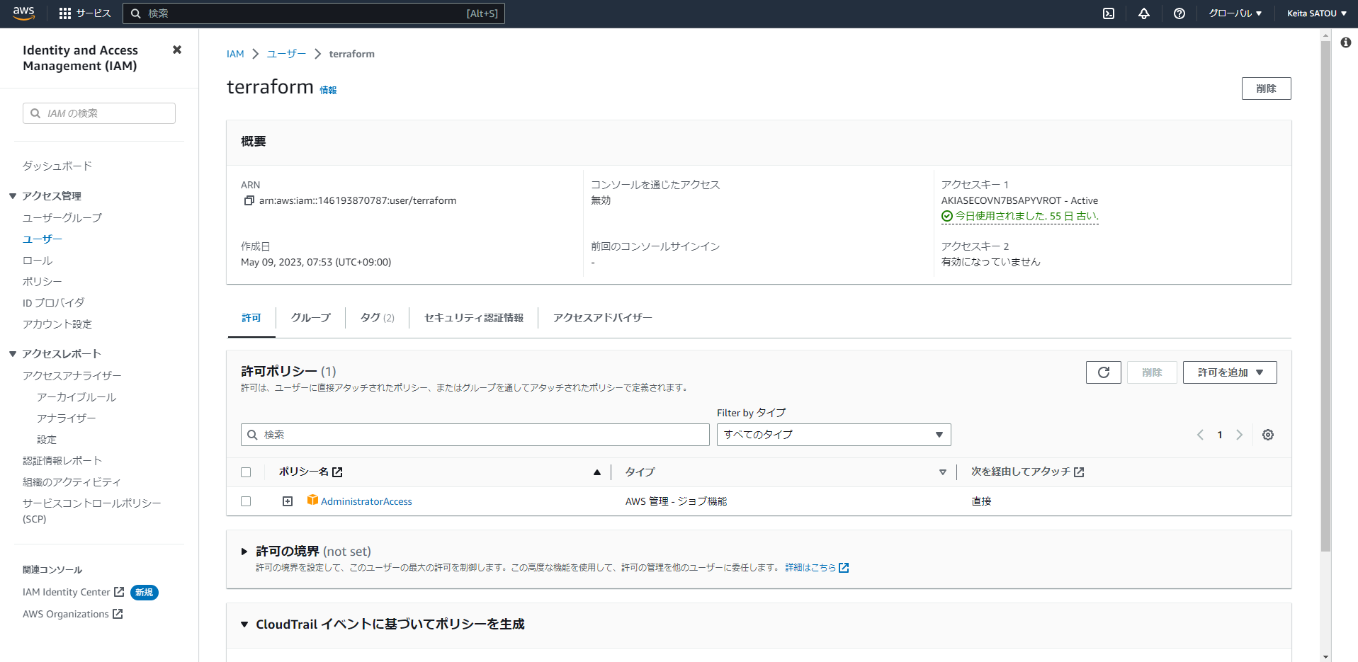Refresh the permissions policies list
Viewport: 1358px width, 662px height.
(1103, 372)
